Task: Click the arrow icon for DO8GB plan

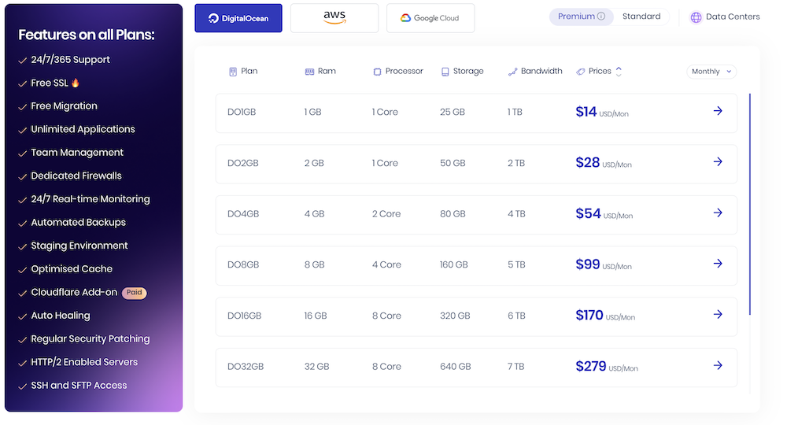Action: [x=717, y=264]
